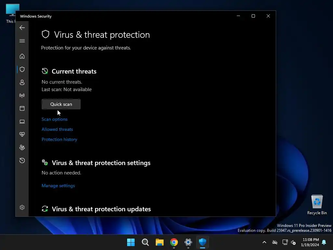Viewport: 333px width, 250px height.
Task: Click the shield icon beside page title
Action: [46, 34]
